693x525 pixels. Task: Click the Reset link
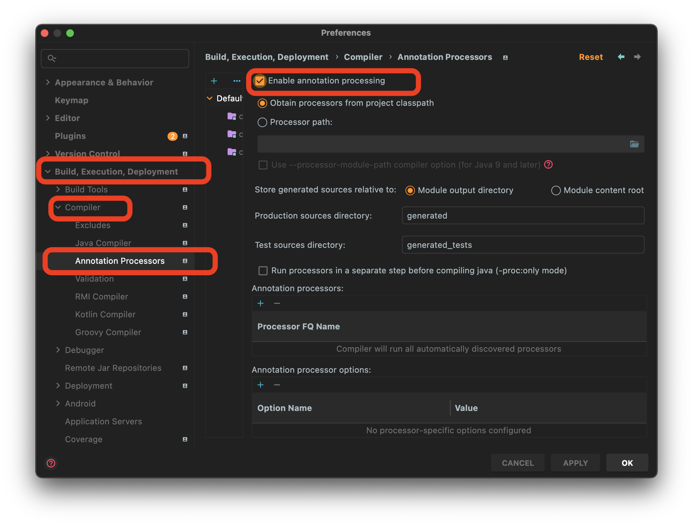pos(590,57)
